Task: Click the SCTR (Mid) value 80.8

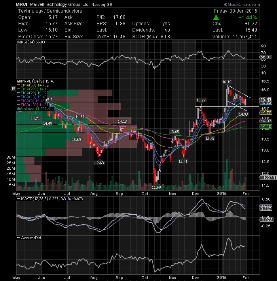Action: [x=165, y=37]
